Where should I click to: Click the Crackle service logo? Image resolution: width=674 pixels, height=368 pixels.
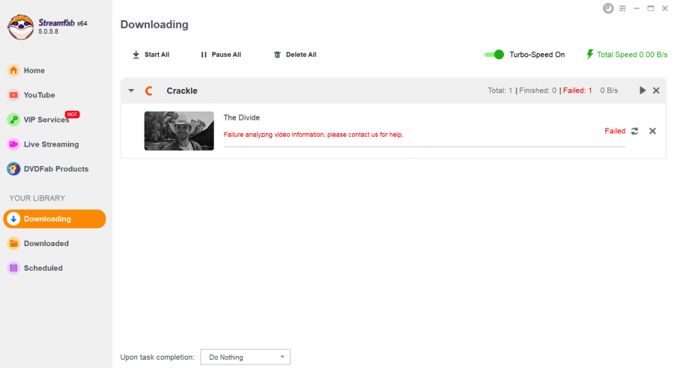point(149,91)
